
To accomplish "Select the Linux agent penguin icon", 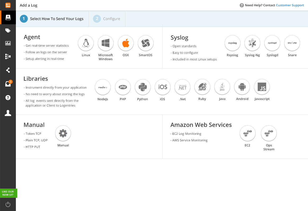I will coord(86,43).
